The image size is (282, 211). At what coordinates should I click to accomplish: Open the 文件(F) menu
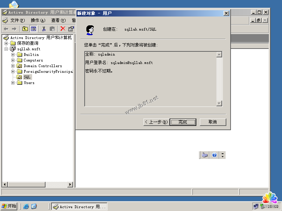(x=17, y=20)
